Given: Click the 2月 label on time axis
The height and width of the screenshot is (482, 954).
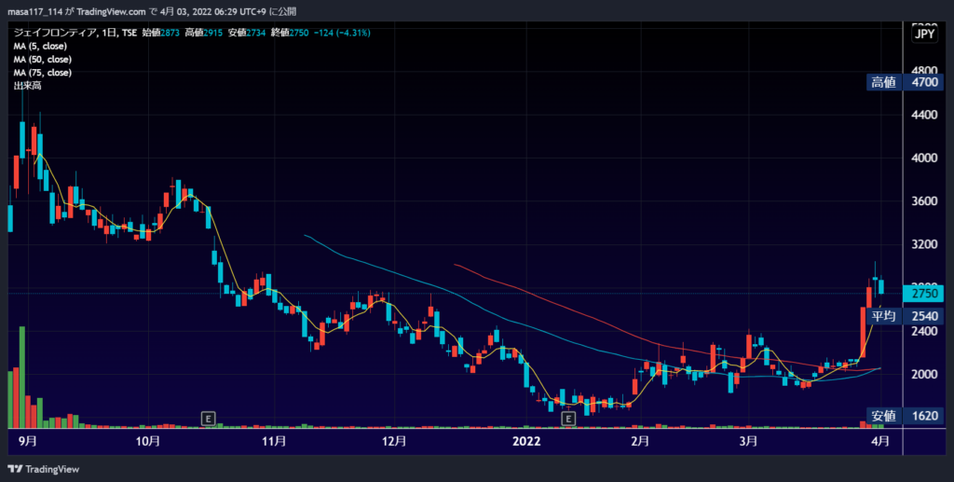Looking at the screenshot, I should [x=640, y=441].
